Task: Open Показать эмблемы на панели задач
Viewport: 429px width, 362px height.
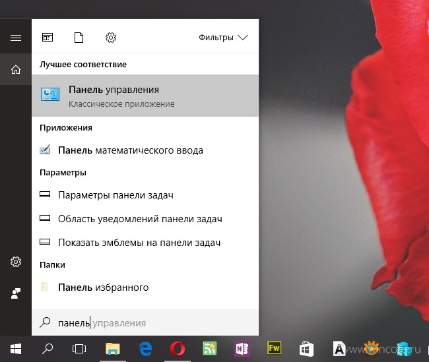Action: (x=145, y=243)
